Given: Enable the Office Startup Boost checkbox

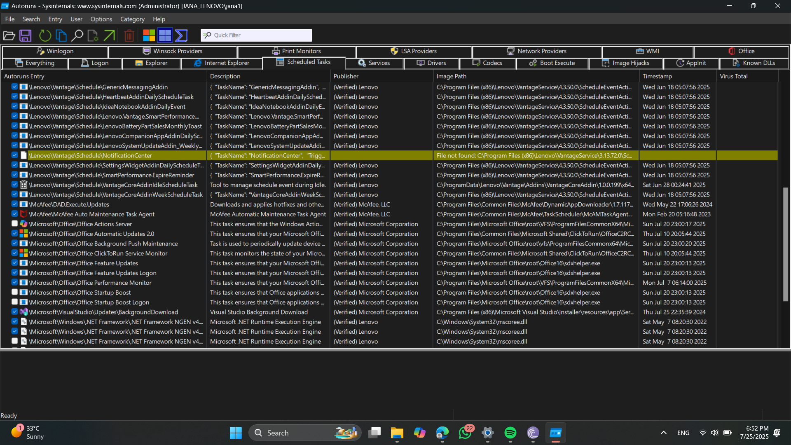Looking at the screenshot, I should tap(14, 292).
